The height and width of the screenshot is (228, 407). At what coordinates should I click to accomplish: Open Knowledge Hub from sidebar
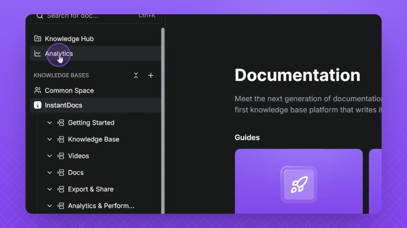coord(96,39)
